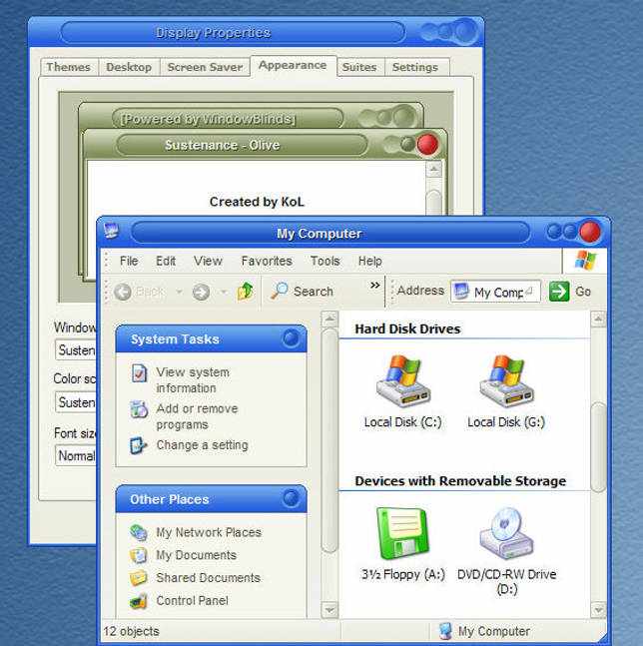643x646 pixels.
Task: Open the View menu
Action: pyautogui.click(x=208, y=261)
